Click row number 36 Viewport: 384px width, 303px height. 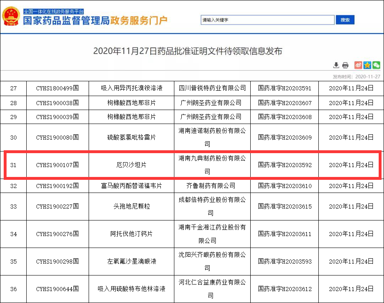tap(14, 289)
